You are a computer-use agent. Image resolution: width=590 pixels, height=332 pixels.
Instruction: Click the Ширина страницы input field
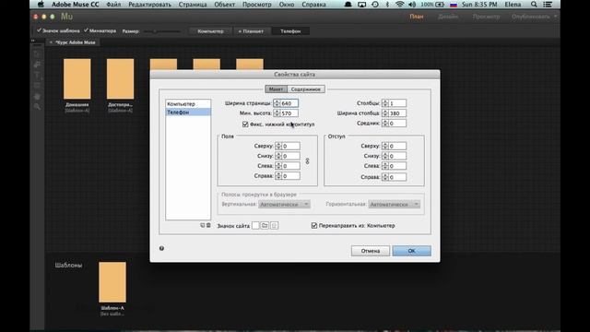(289, 103)
